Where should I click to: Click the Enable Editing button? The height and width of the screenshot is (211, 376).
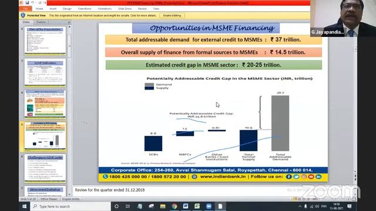click(x=172, y=16)
